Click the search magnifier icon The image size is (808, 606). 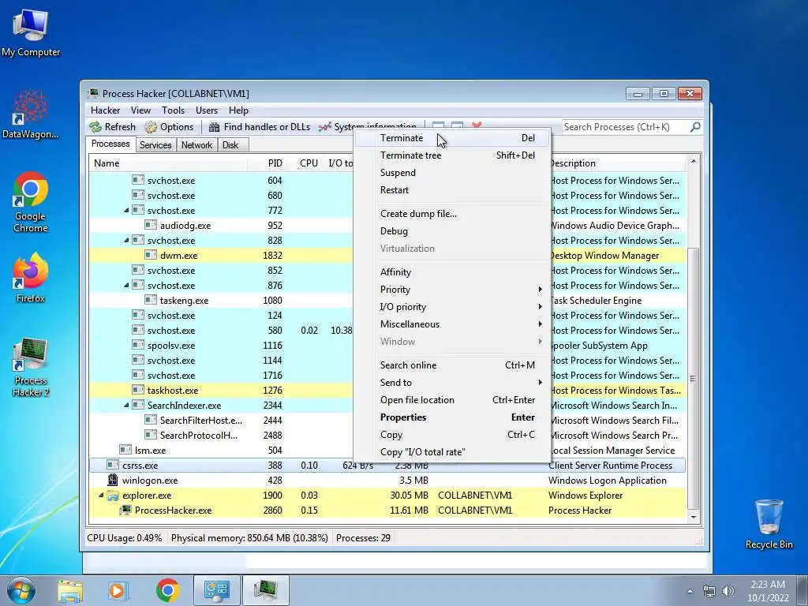click(695, 127)
